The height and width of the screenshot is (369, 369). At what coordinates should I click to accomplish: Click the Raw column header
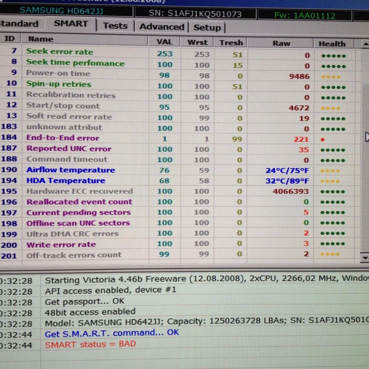pyautogui.click(x=280, y=43)
